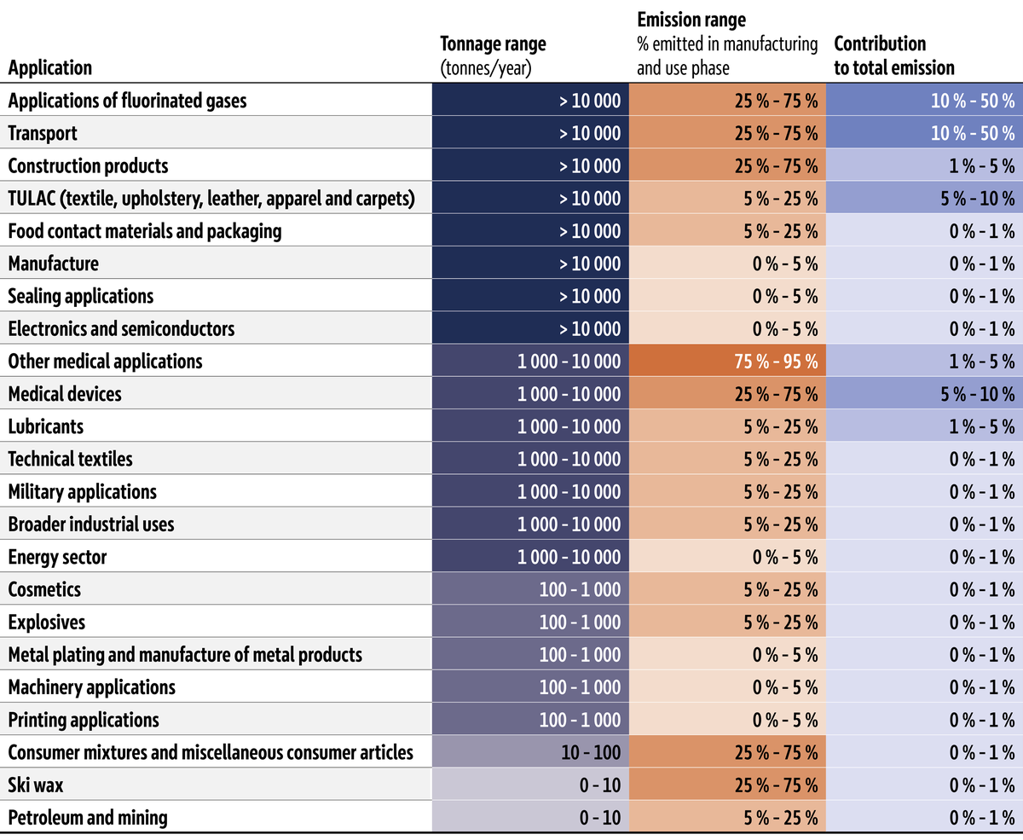Click Energy sector emission cell 0 % - 5 %
Screen dimensions: 1023x840
[x=728, y=556]
